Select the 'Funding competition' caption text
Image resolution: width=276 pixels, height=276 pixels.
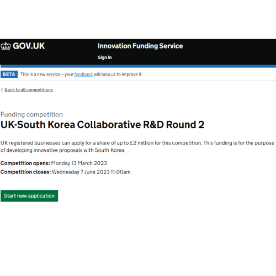[x=31, y=114]
